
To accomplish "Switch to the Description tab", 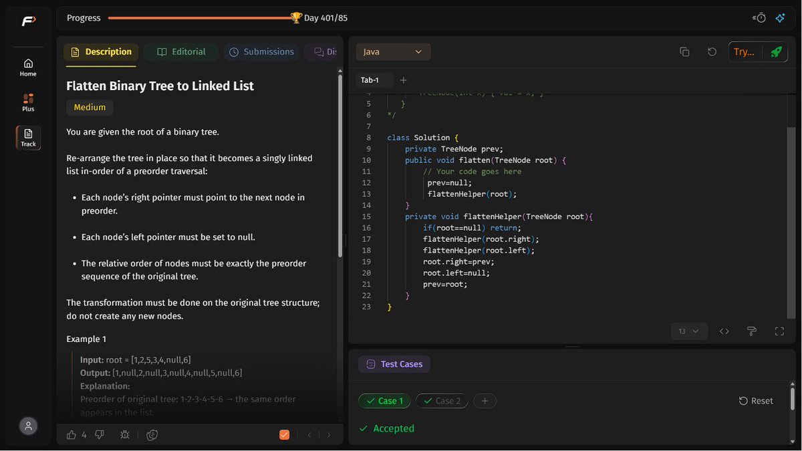I will [101, 51].
